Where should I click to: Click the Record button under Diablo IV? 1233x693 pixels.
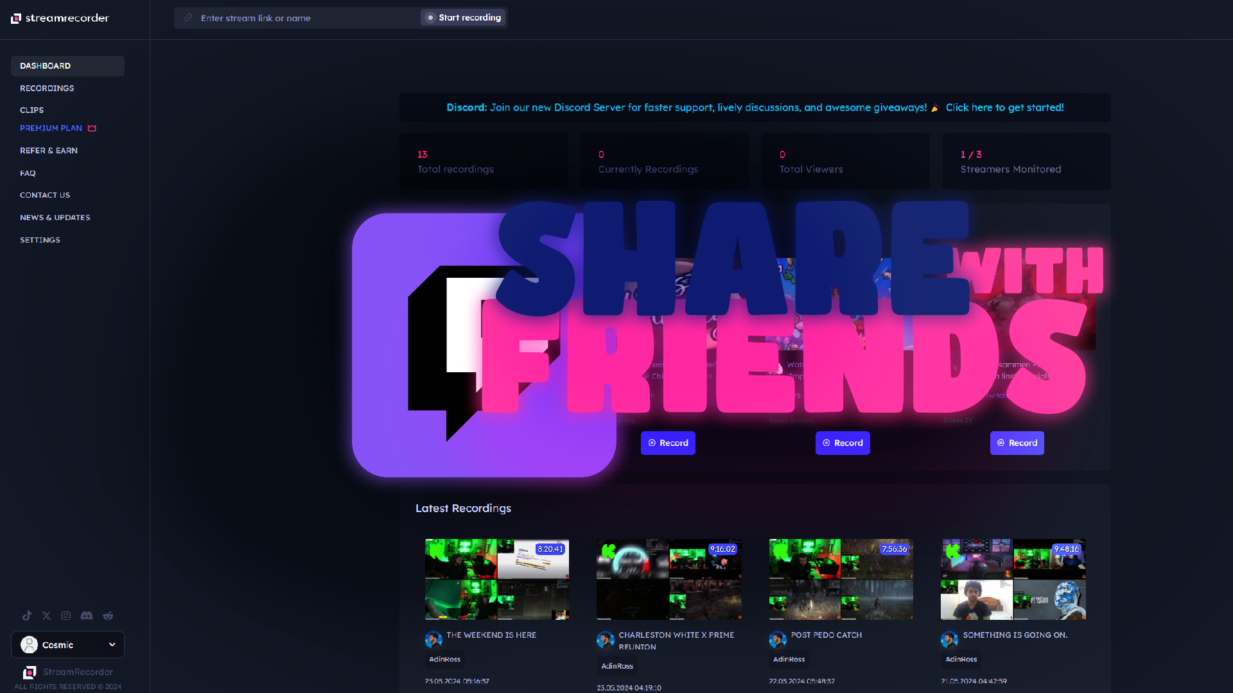(x=1017, y=443)
